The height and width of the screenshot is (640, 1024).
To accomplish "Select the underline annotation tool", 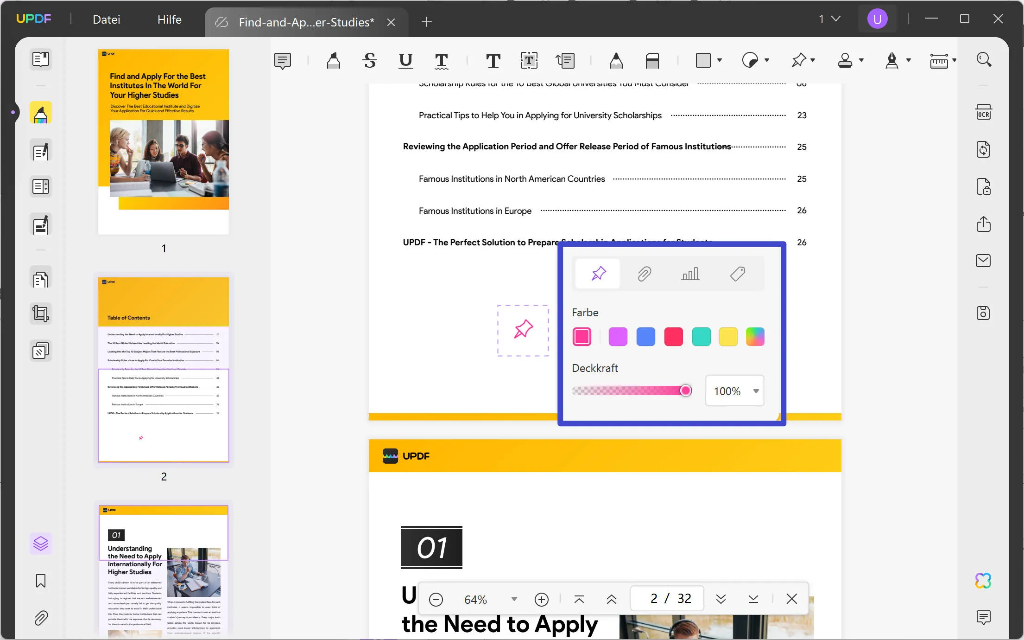I will (405, 60).
